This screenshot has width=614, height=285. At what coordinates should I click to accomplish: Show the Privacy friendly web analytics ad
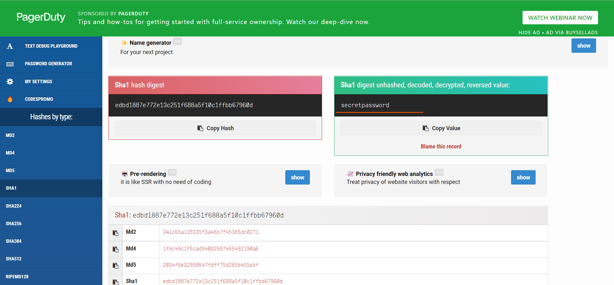pyautogui.click(x=523, y=178)
